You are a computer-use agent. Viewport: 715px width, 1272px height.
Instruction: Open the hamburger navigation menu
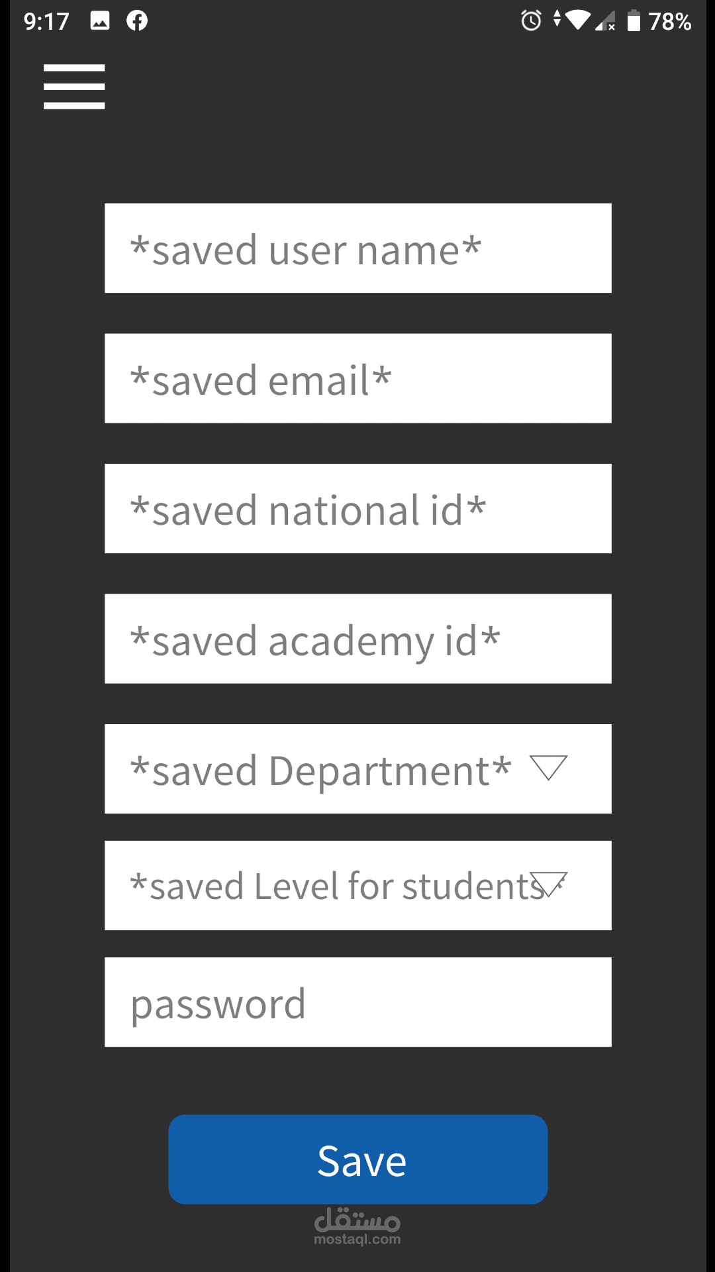74,87
